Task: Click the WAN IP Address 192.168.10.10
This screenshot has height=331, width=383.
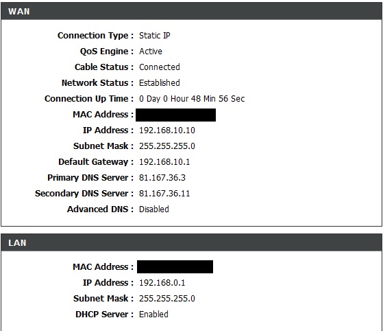Action: [167, 130]
